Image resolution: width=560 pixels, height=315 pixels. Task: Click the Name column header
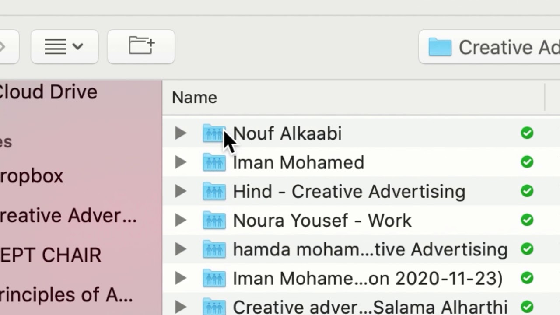click(194, 98)
